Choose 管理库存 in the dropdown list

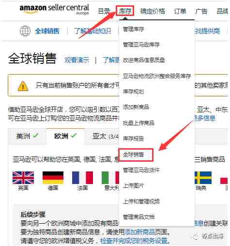tap(133, 29)
